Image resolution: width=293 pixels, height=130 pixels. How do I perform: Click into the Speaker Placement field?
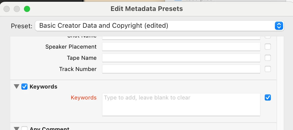coord(181,47)
